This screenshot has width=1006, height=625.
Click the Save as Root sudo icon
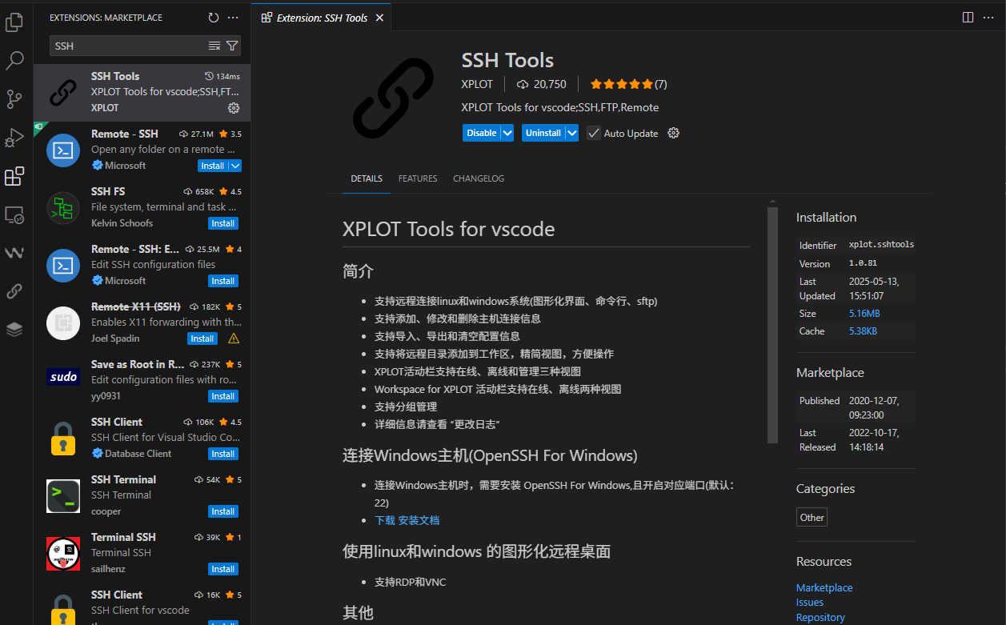click(x=62, y=376)
